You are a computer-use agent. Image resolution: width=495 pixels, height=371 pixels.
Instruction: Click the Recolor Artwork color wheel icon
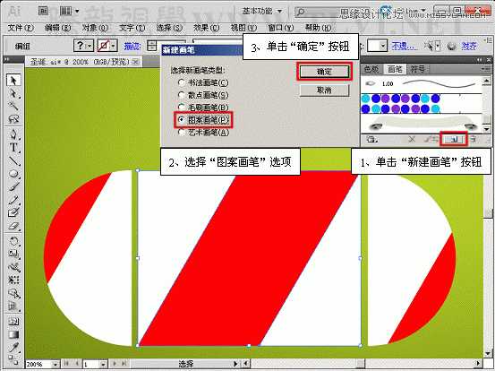pos(452,46)
